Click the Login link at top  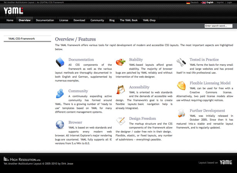click(229, 2)
